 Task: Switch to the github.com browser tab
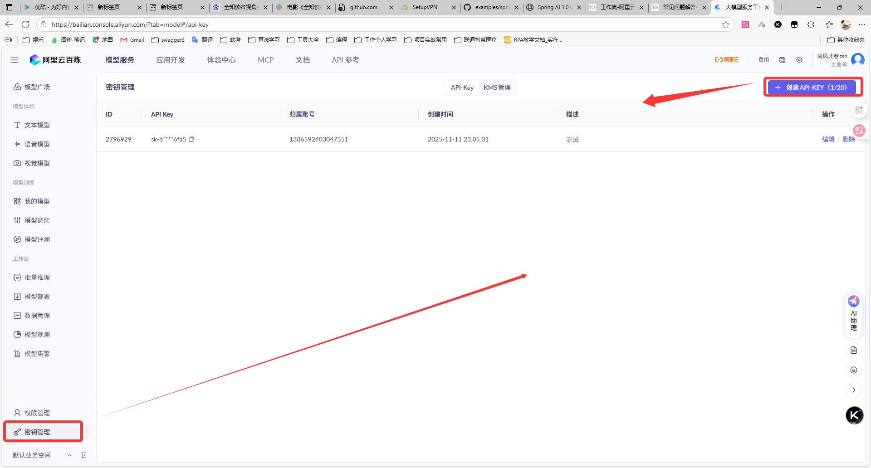coord(366,7)
